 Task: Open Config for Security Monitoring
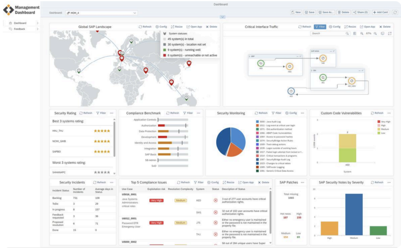click(x=291, y=113)
